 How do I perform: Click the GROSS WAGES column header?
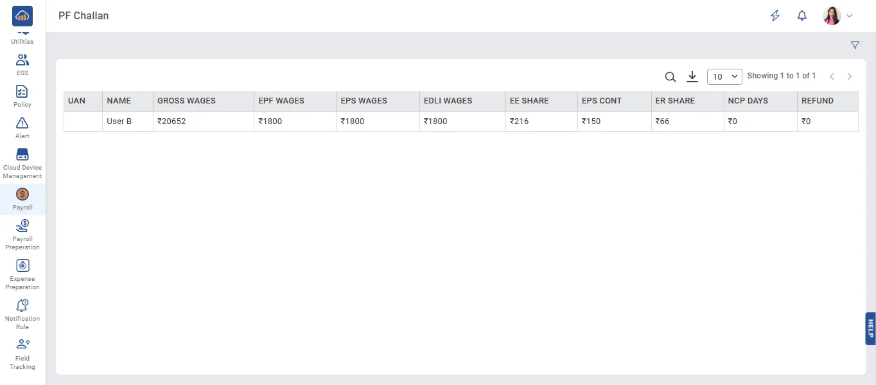click(186, 101)
